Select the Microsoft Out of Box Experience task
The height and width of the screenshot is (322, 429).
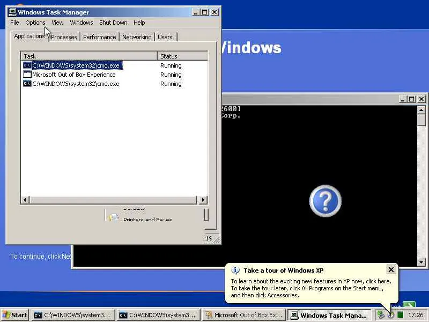click(114, 75)
